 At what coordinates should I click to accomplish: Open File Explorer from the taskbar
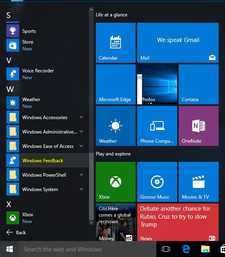pyautogui.click(x=205, y=249)
